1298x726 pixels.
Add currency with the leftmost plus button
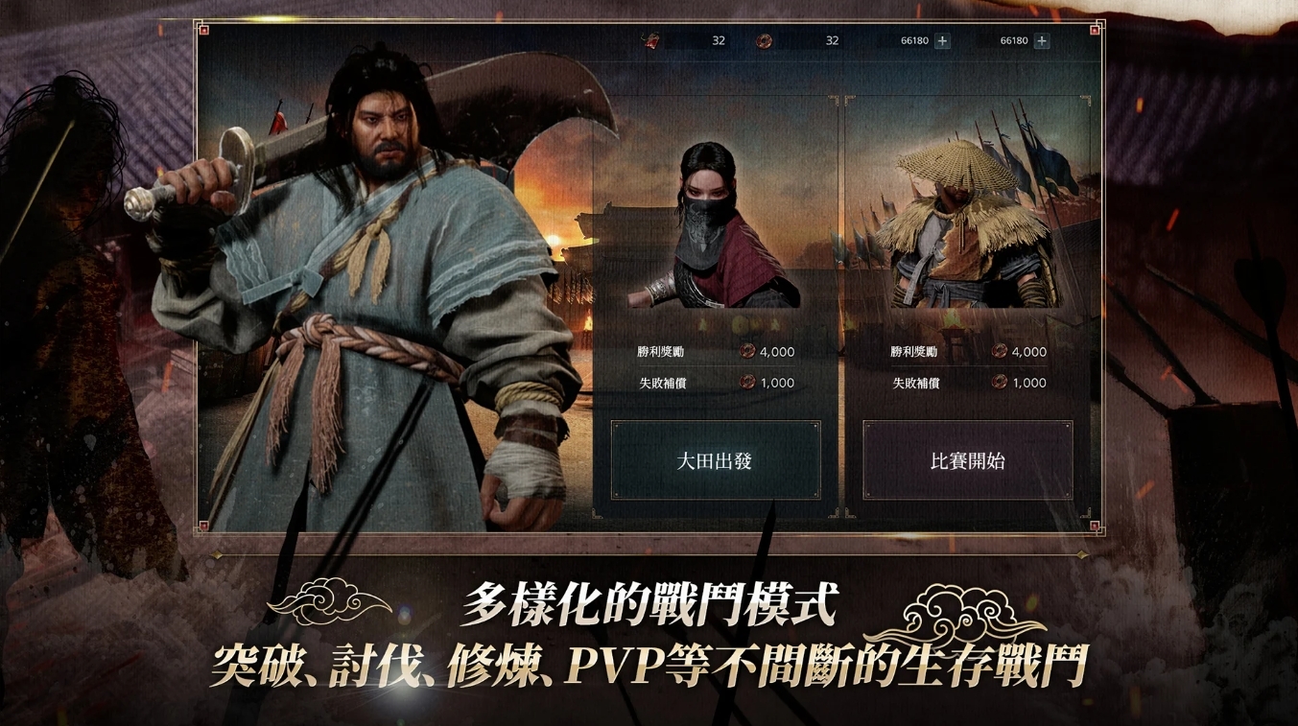click(x=942, y=40)
